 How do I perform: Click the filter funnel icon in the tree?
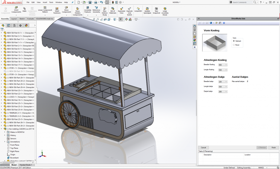(x=2, y=29)
